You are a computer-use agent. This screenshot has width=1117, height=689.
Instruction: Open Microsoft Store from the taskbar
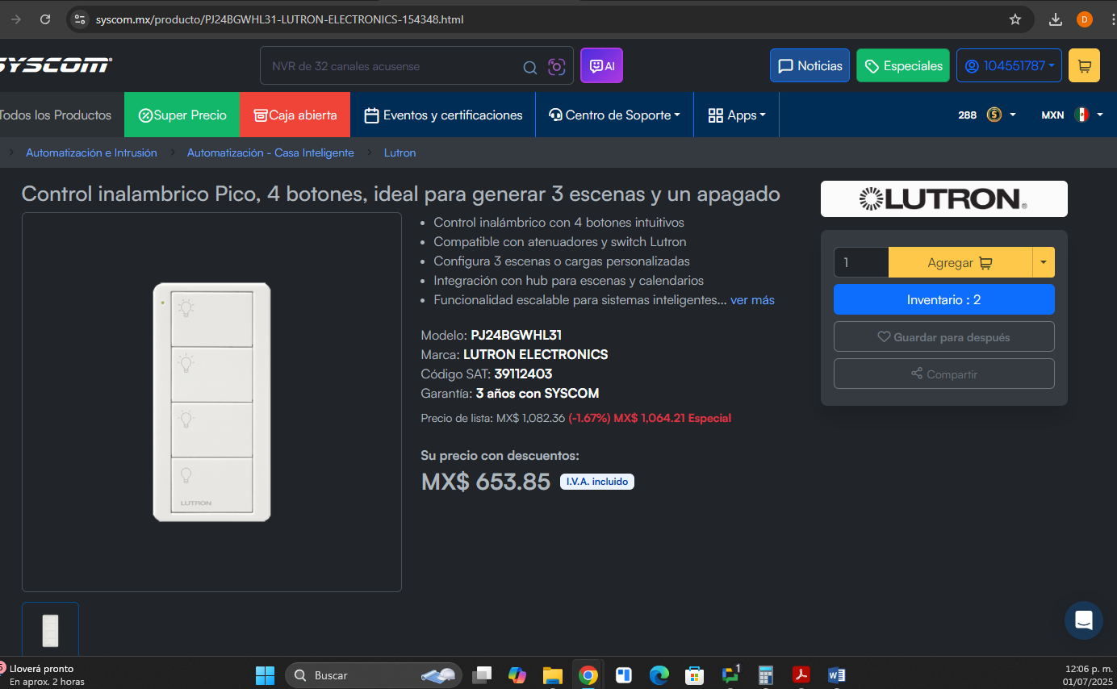point(694,675)
